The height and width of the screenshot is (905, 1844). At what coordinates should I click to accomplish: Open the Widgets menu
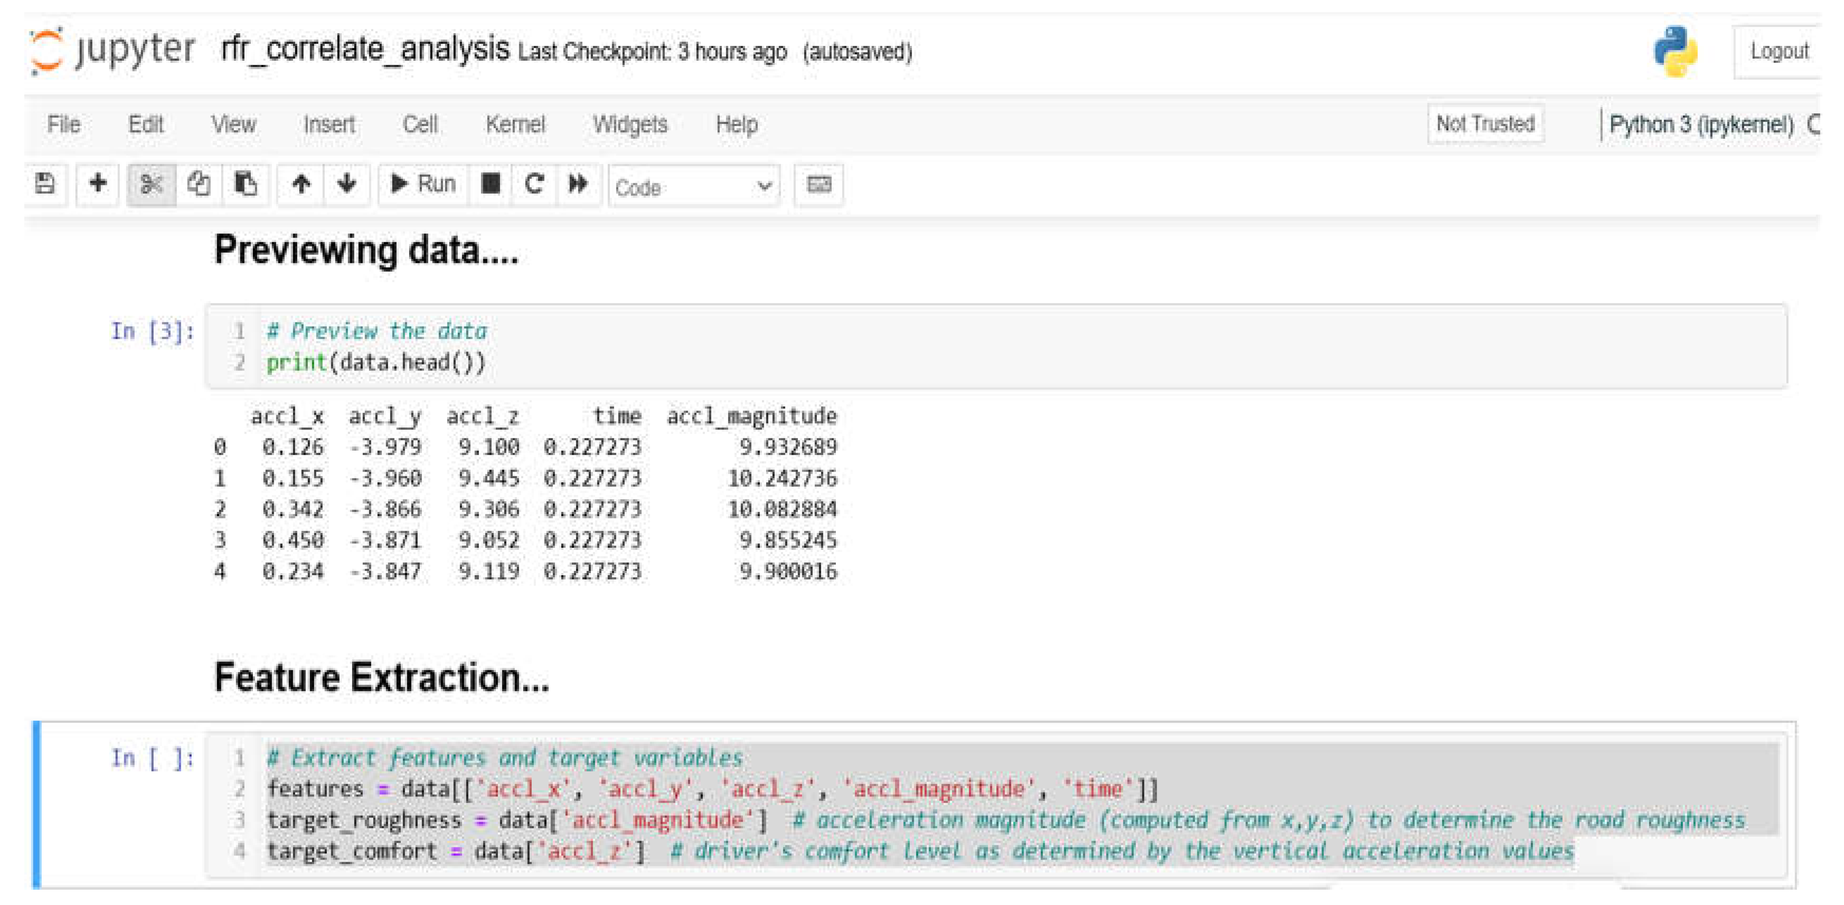(x=631, y=124)
